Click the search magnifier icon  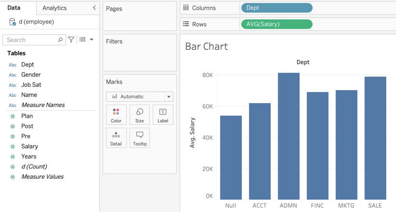(x=60, y=40)
